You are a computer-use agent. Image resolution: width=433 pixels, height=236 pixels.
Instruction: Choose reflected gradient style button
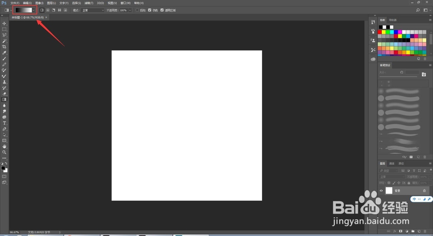click(x=59, y=10)
